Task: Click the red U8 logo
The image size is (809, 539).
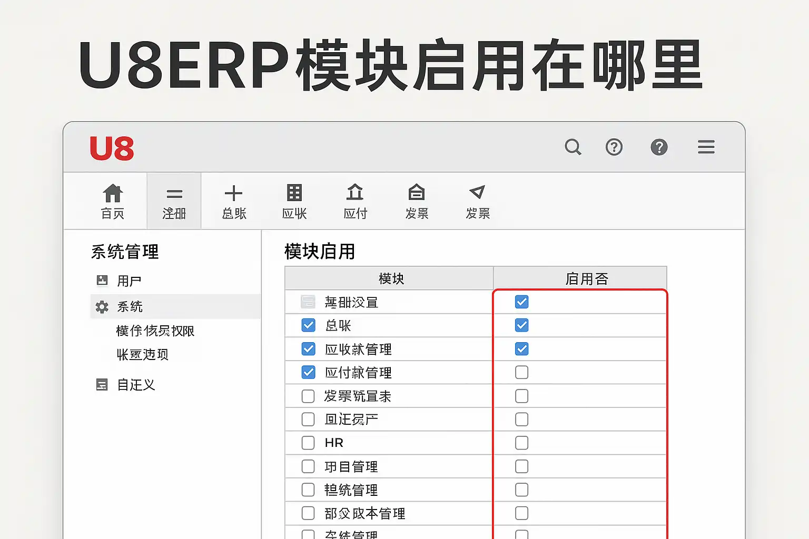Action: point(112,148)
